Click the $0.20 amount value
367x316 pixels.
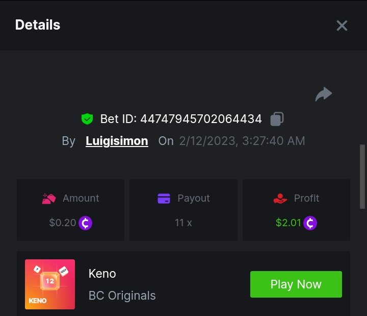click(63, 223)
